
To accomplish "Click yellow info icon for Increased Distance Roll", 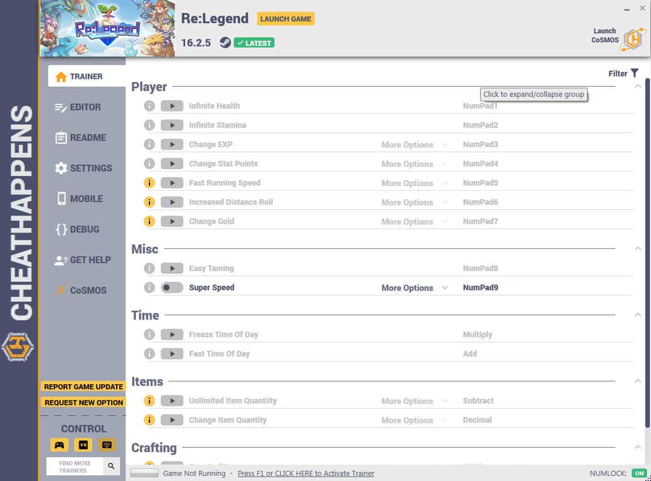I will click(x=149, y=202).
